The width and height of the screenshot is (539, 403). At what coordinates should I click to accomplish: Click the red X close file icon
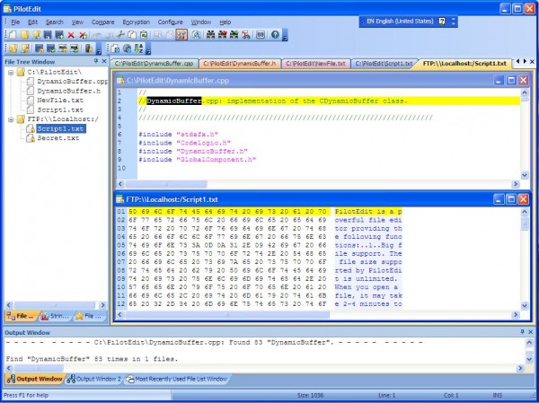[70, 34]
